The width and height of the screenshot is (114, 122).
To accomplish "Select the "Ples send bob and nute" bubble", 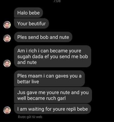I will point(43,37).
